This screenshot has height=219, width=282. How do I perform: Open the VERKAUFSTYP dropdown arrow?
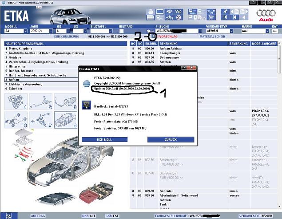pyautogui.click(x=231, y=31)
